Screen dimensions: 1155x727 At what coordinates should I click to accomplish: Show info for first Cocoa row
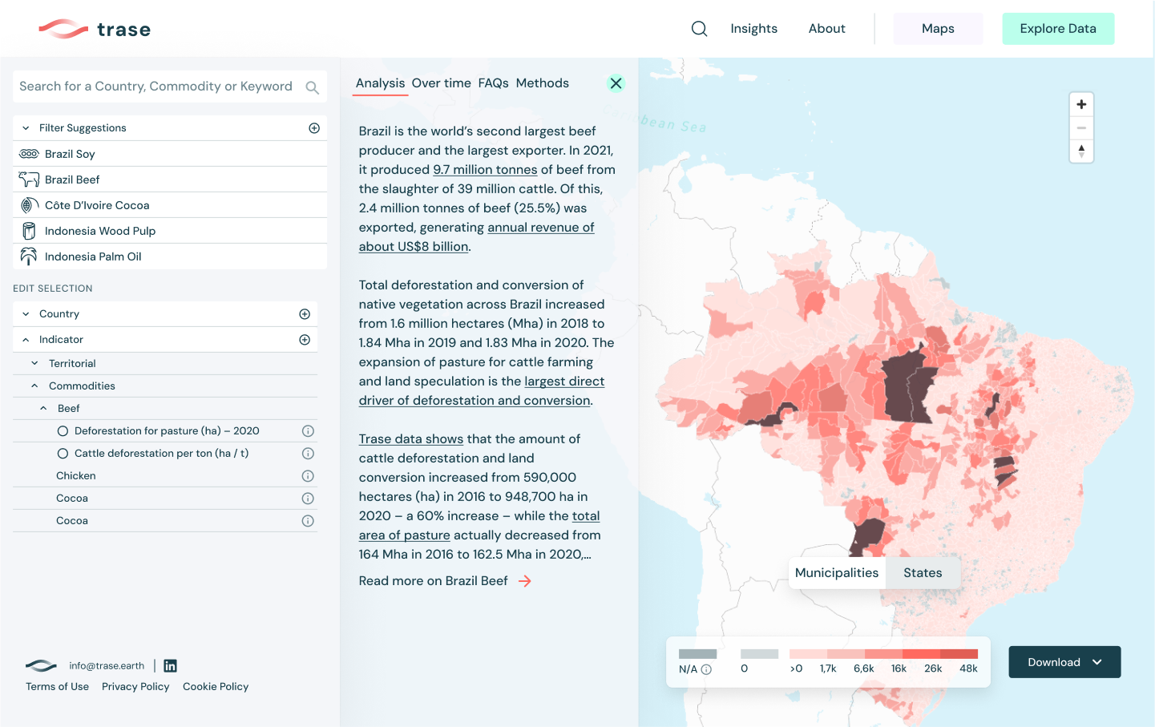point(308,499)
